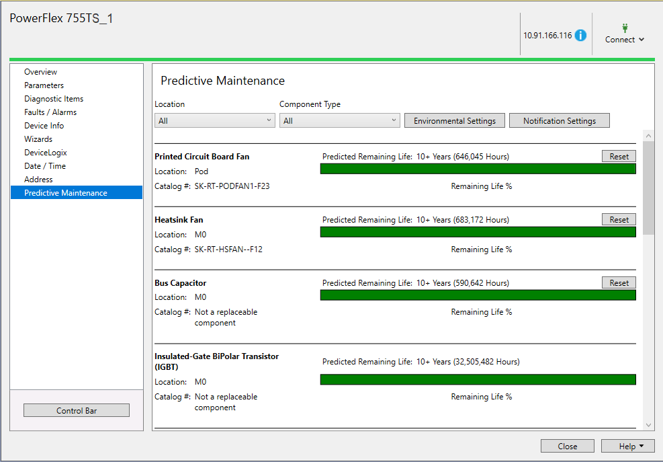Click the Predictive Maintenance page heading
The height and width of the screenshot is (462, 663).
point(223,81)
